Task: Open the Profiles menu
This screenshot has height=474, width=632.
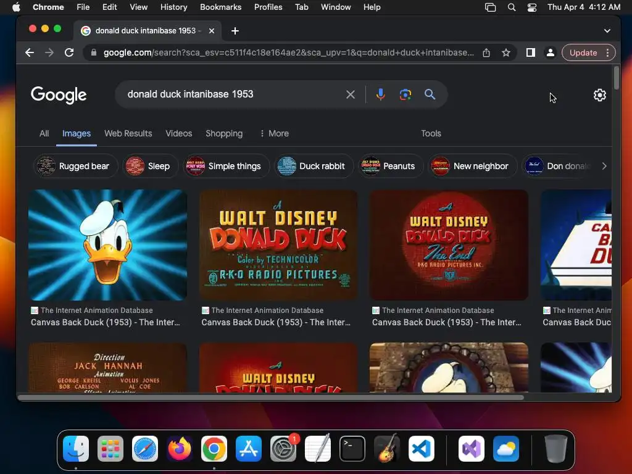Action: tap(268, 7)
